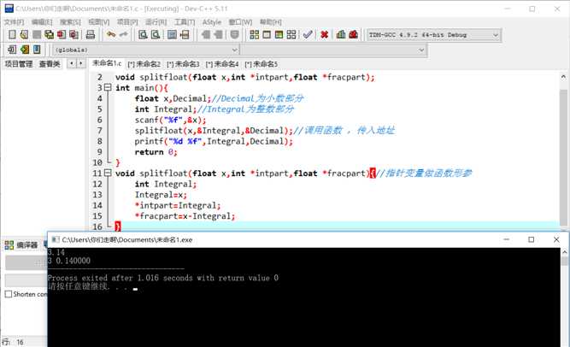This screenshot has height=347, width=570.
Task: Click the console output line "3 0.140000"
Action: (x=69, y=261)
